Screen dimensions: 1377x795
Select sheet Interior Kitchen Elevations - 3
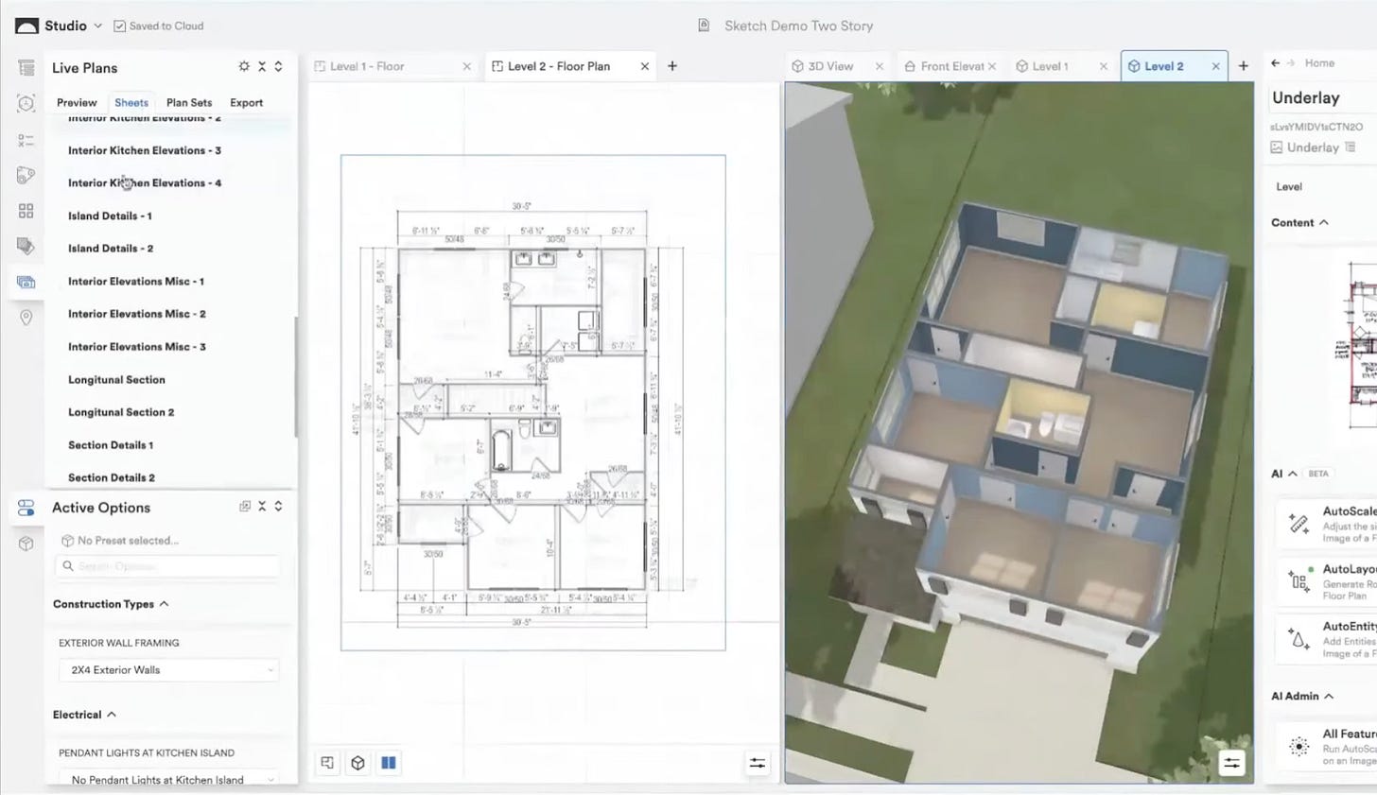pyautogui.click(x=145, y=150)
